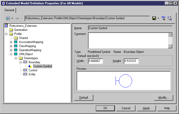Select the Profile tree label

tap(18, 34)
